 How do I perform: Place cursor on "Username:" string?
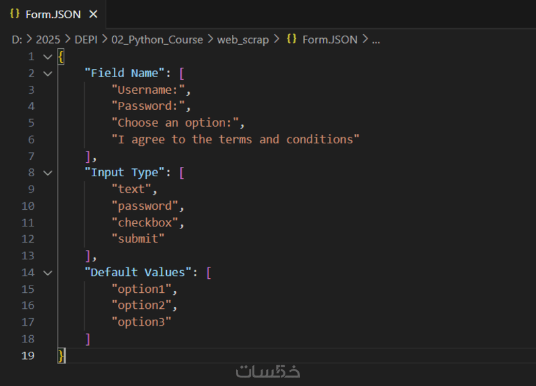click(151, 90)
